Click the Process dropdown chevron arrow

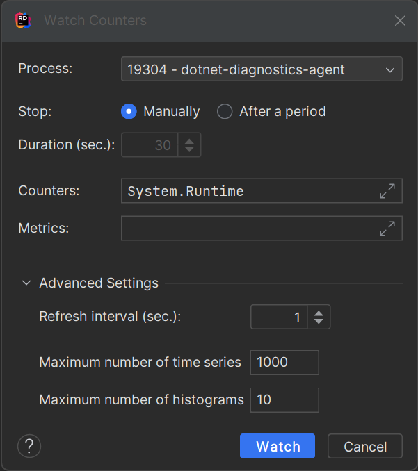pos(390,70)
